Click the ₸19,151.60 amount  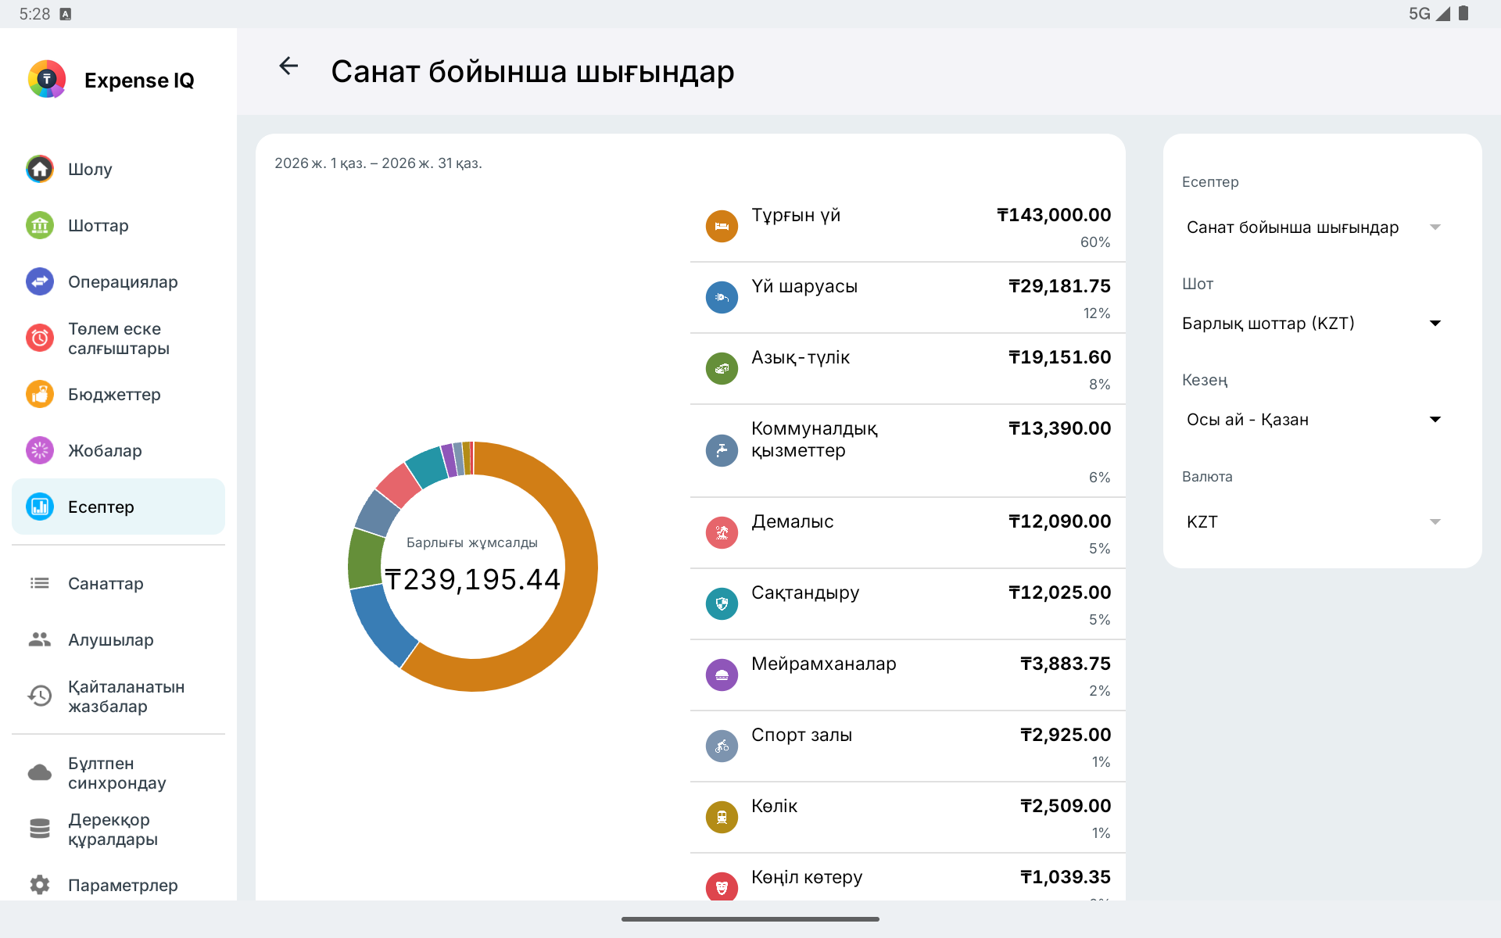click(1059, 357)
